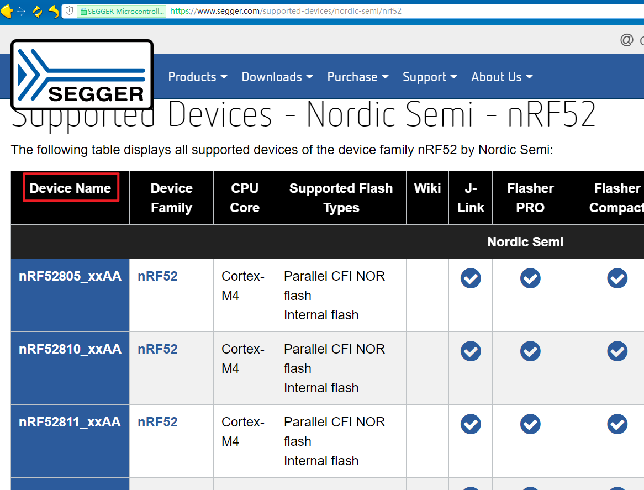Expand the Products dropdown menu

tap(197, 77)
